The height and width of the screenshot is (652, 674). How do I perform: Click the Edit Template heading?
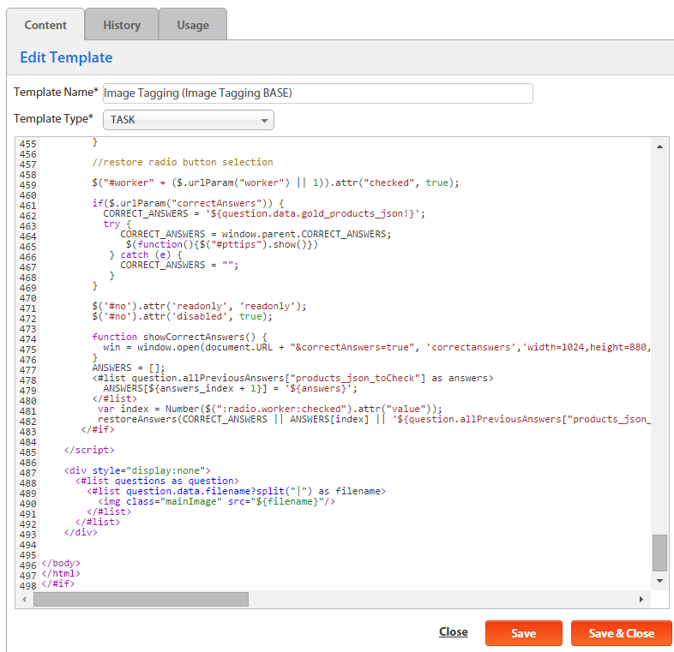click(66, 57)
